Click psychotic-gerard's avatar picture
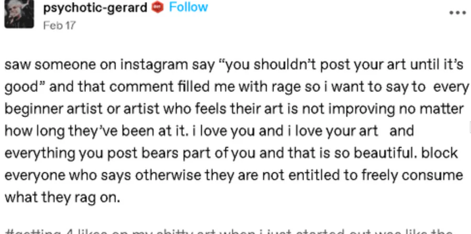The image size is (471, 234). click(x=16, y=13)
